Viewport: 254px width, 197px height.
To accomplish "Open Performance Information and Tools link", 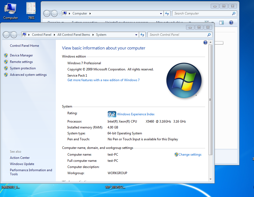I will (31, 172).
